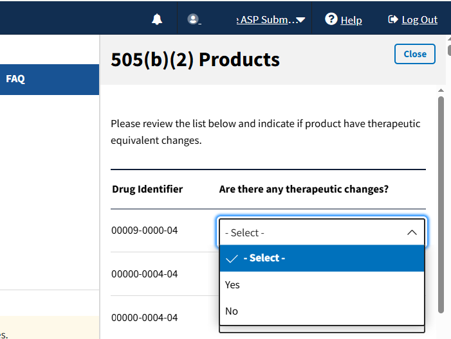
Task: Collapse dropdown using the chevron arrow
Action: (x=412, y=232)
